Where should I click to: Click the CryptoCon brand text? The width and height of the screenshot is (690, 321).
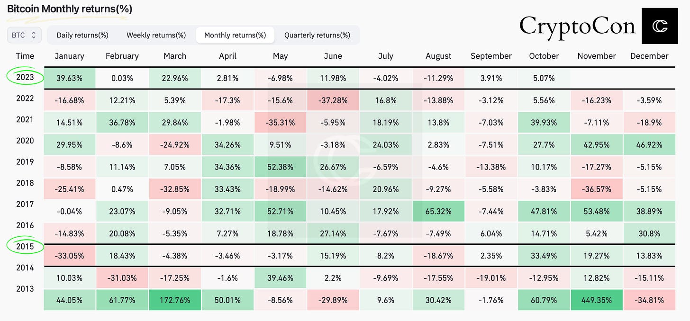point(577,26)
